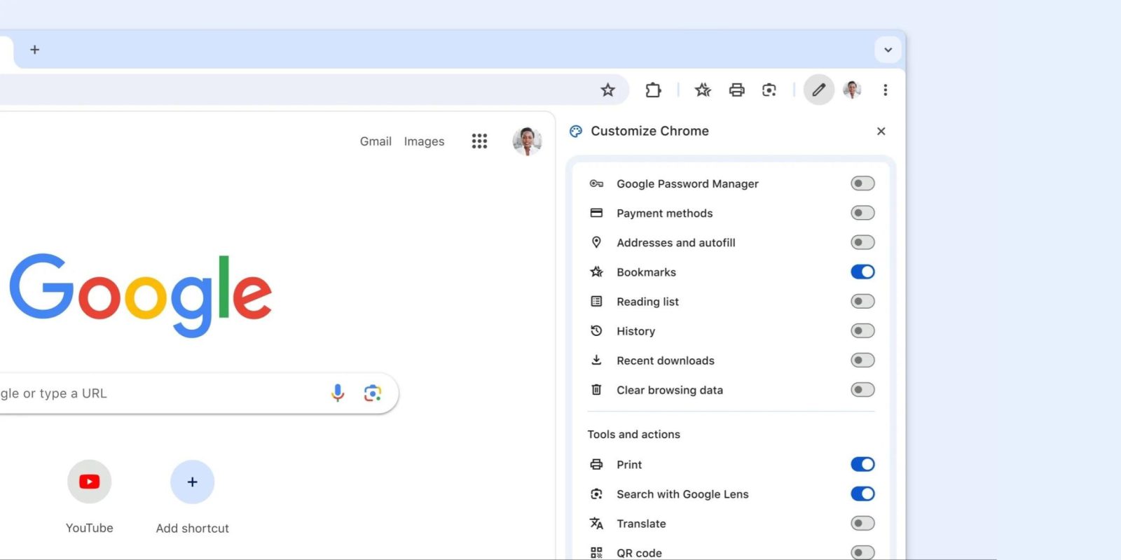This screenshot has width=1121, height=560.
Task: Turn off the Bookmarks toggle
Action: coord(862,272)
